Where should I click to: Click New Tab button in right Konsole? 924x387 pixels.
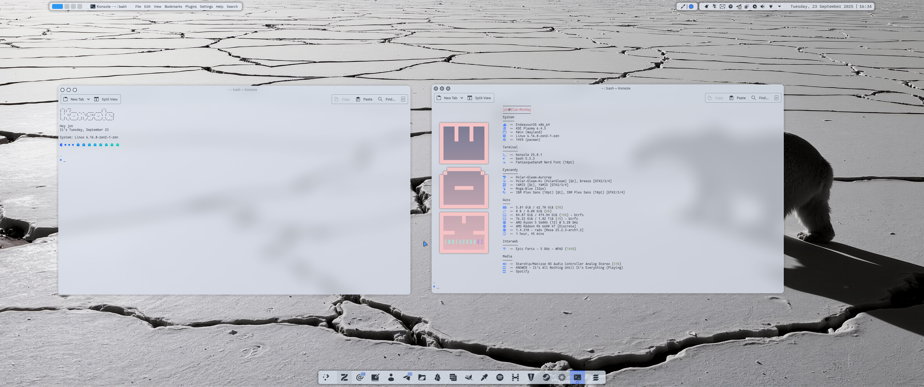coord(447,98)
